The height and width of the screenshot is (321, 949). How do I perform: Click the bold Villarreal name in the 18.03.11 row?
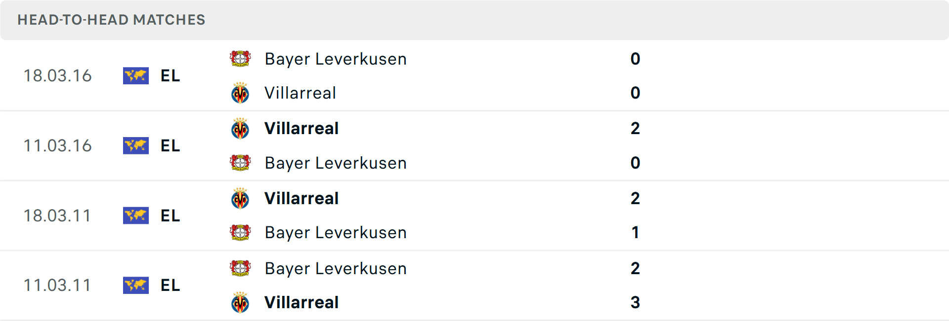pos(302,198)
